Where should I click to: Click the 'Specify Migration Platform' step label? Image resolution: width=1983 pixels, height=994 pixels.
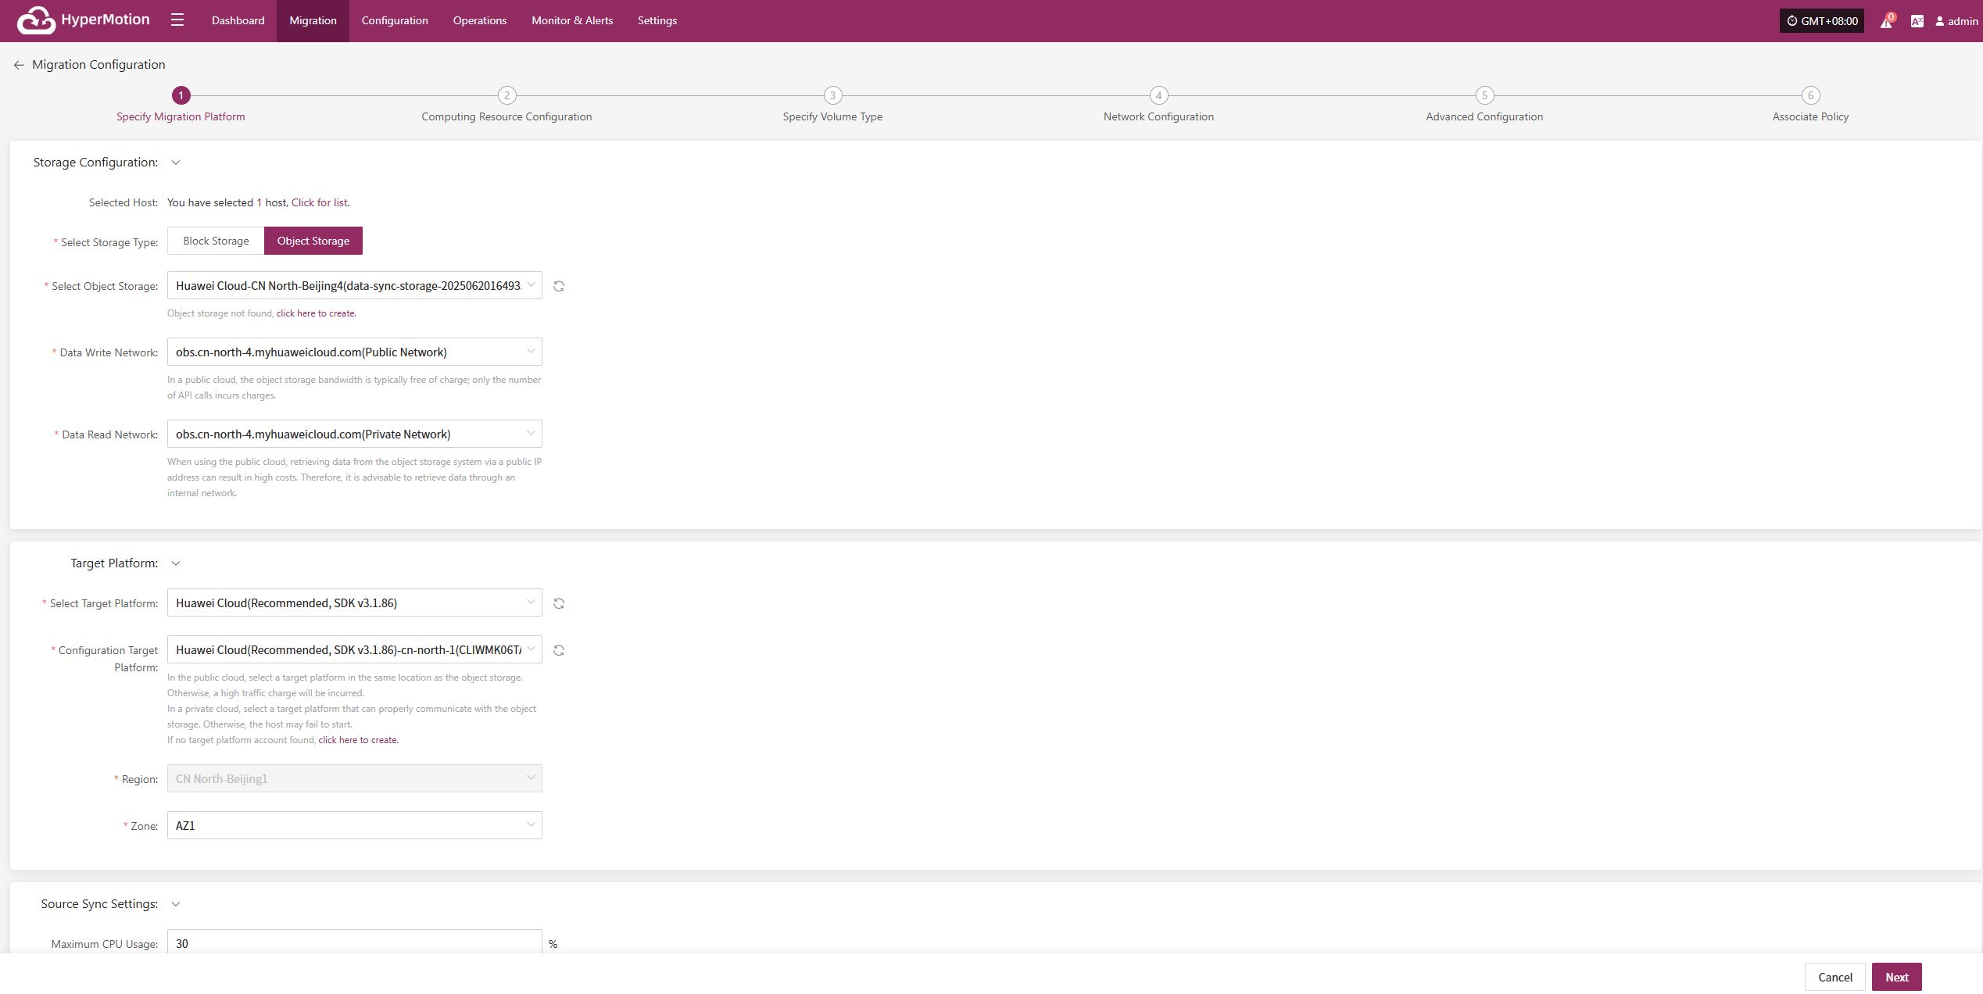pyautogui.click(x=181, y=116)
